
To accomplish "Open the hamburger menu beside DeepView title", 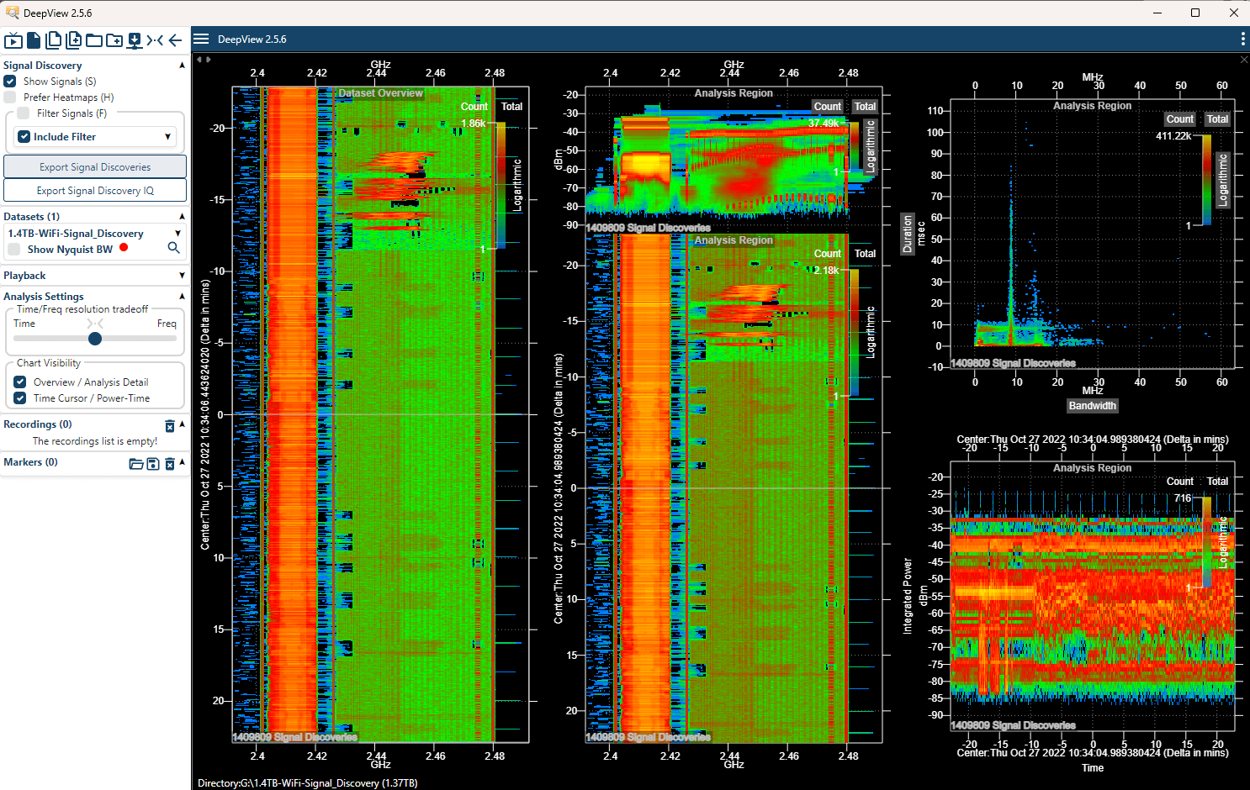I will point(201,39).
